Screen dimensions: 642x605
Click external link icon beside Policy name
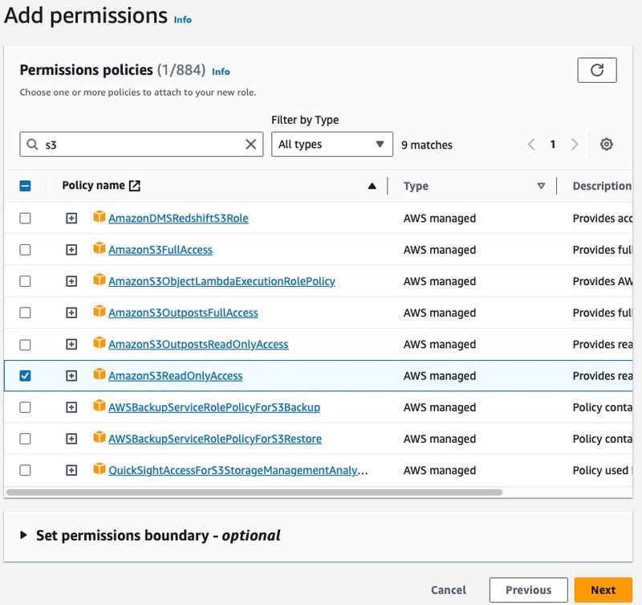coord(135,186)
